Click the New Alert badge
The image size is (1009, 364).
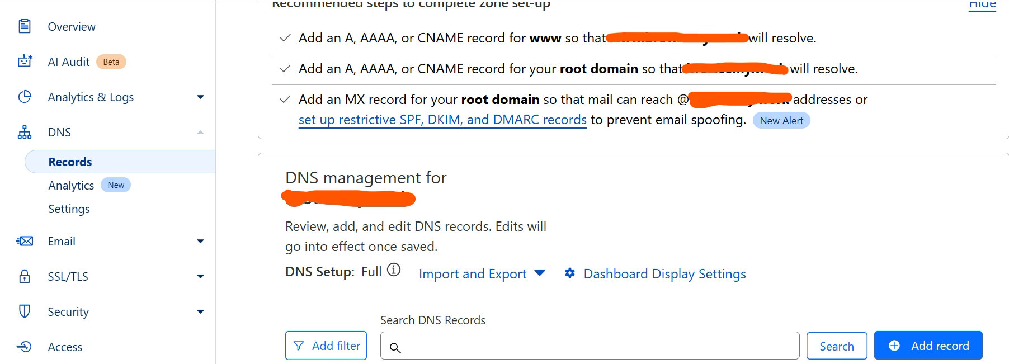[x=781, y=120]
